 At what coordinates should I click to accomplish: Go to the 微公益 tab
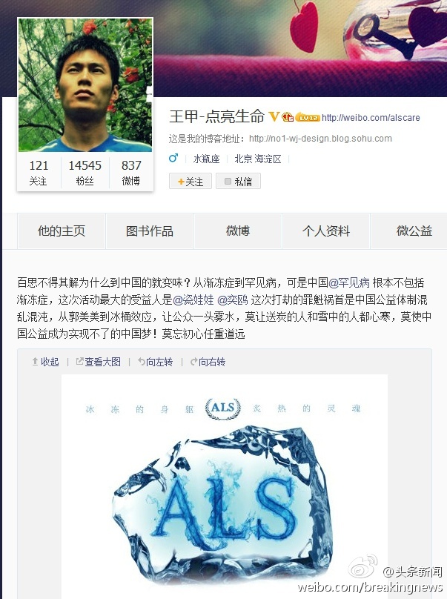(409, 231)
